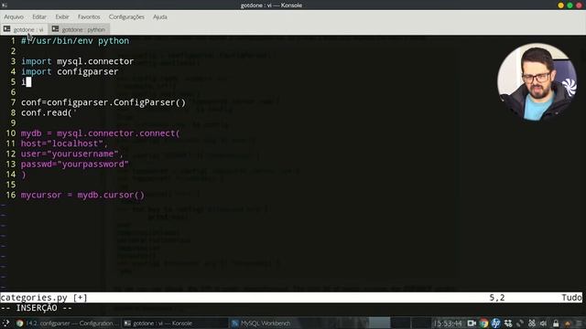Click the 'import mysql.connector' line
The width and height of the screenshot is (586, 329).
77,61
